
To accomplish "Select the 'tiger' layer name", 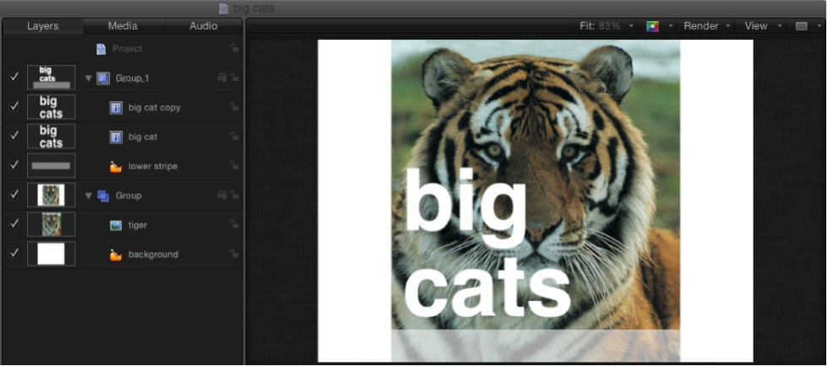I will point(138,225).
